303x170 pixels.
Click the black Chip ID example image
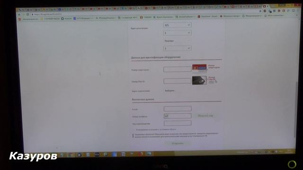(x=199, y=80)
